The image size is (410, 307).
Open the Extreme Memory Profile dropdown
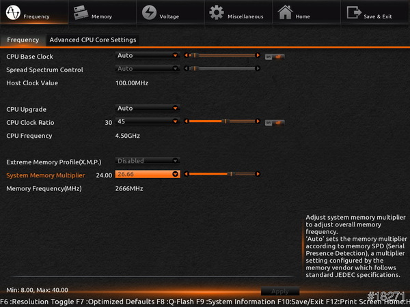pyautogui.click(x=148, y=161)
